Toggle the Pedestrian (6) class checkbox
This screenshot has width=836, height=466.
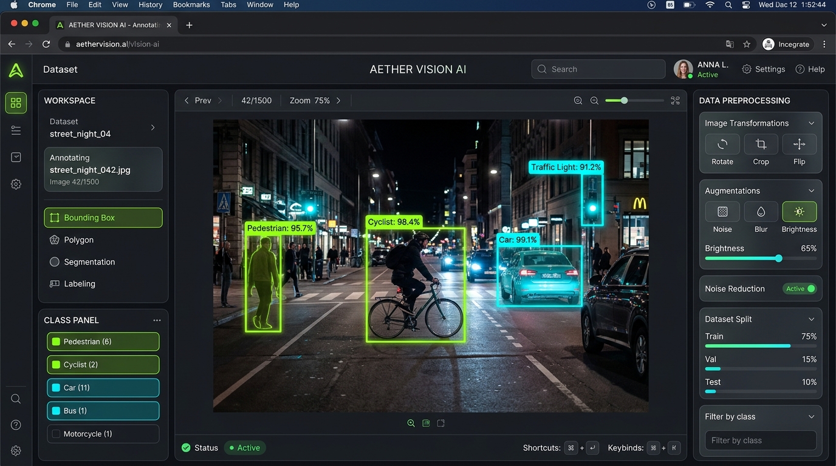coord(57,342)
